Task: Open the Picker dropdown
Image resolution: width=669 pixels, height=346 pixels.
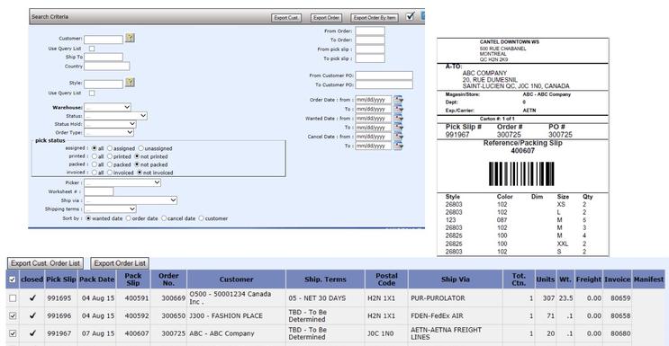Action: pyautogui.click(x=122, y=182)
